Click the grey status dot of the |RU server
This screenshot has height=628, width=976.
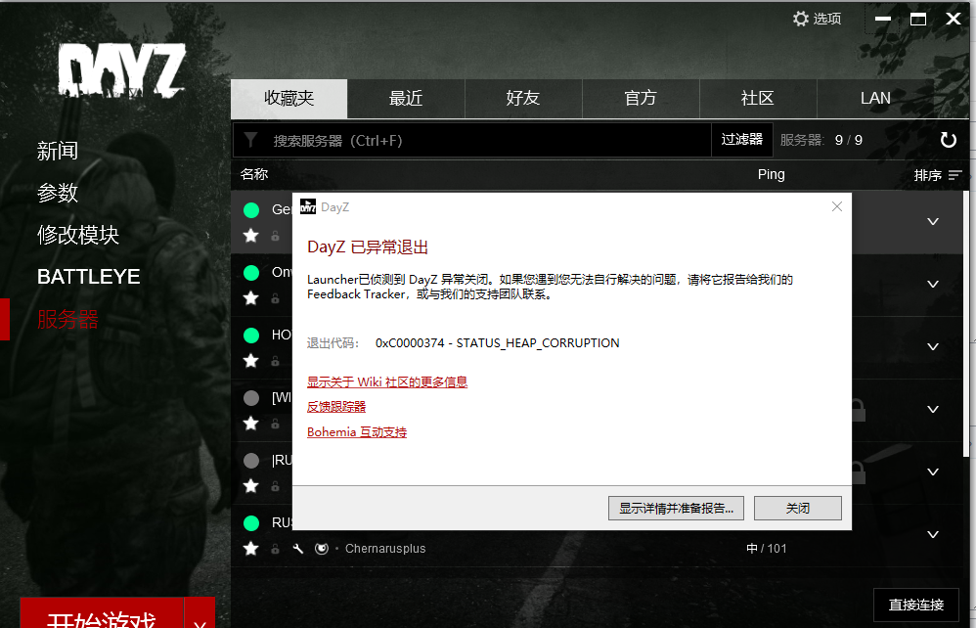[x=251, y=461]
